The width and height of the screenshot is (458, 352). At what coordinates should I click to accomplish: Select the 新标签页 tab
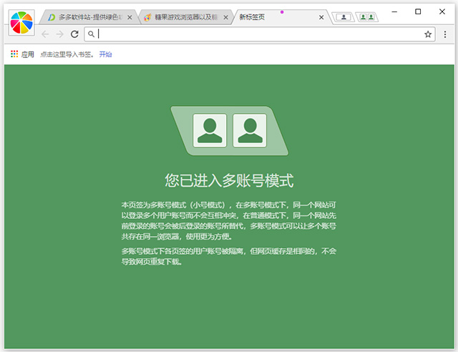click(x=281, y=17)
